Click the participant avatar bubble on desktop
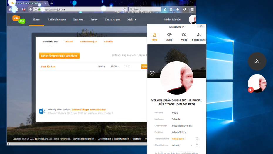The height and width of the screenshot is (154, 273). point(257,83)
